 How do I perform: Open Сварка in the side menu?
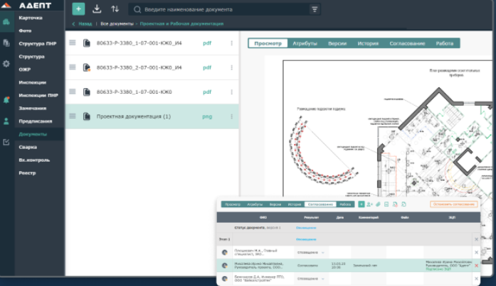point(28,147)
